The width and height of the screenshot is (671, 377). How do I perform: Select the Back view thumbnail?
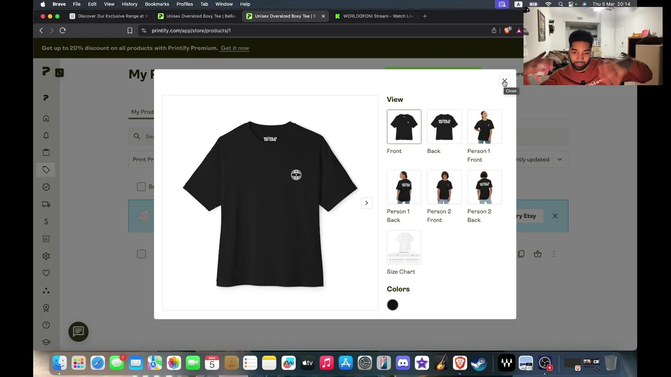tap(444, 127)
